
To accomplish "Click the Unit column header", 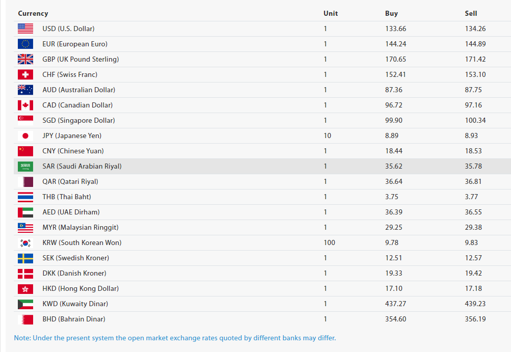I will [x=331, y=13].
